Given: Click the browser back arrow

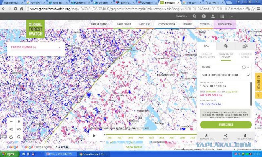Looking at the screenshot, I should pos(4,9).
